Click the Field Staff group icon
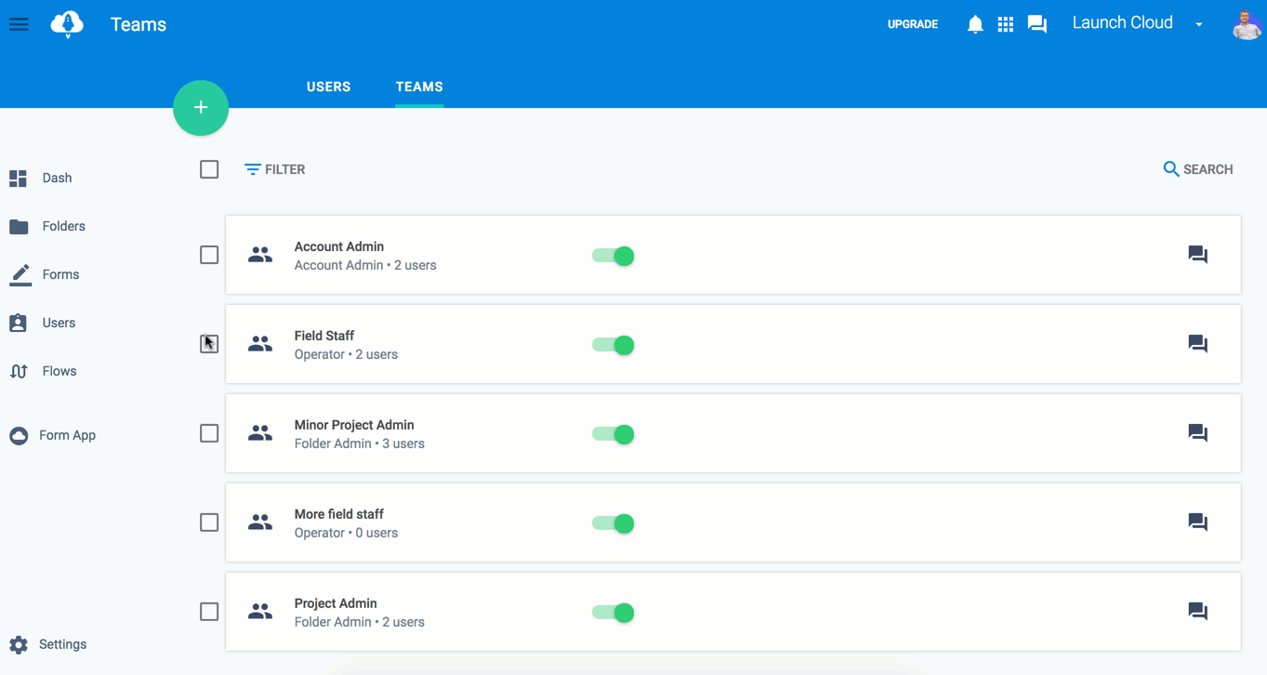1267x675 pixels. tap(260, 344)
